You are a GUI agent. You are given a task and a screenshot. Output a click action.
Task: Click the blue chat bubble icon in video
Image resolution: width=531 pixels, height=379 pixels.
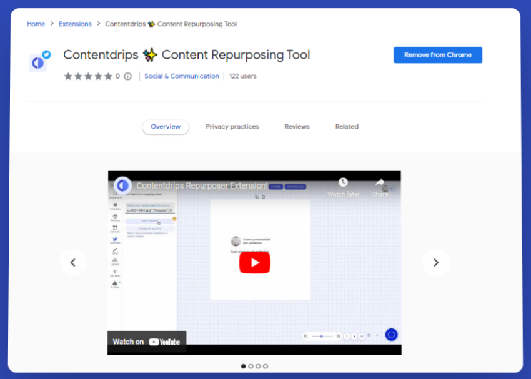[x=391, y=335]
